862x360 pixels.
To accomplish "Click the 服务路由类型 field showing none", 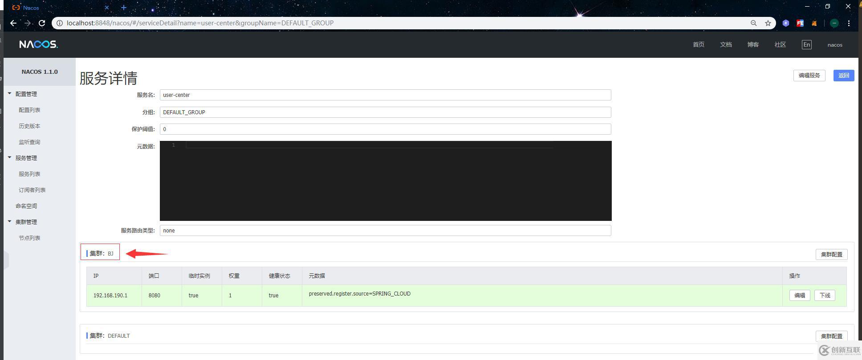I will tap(385, 230).
